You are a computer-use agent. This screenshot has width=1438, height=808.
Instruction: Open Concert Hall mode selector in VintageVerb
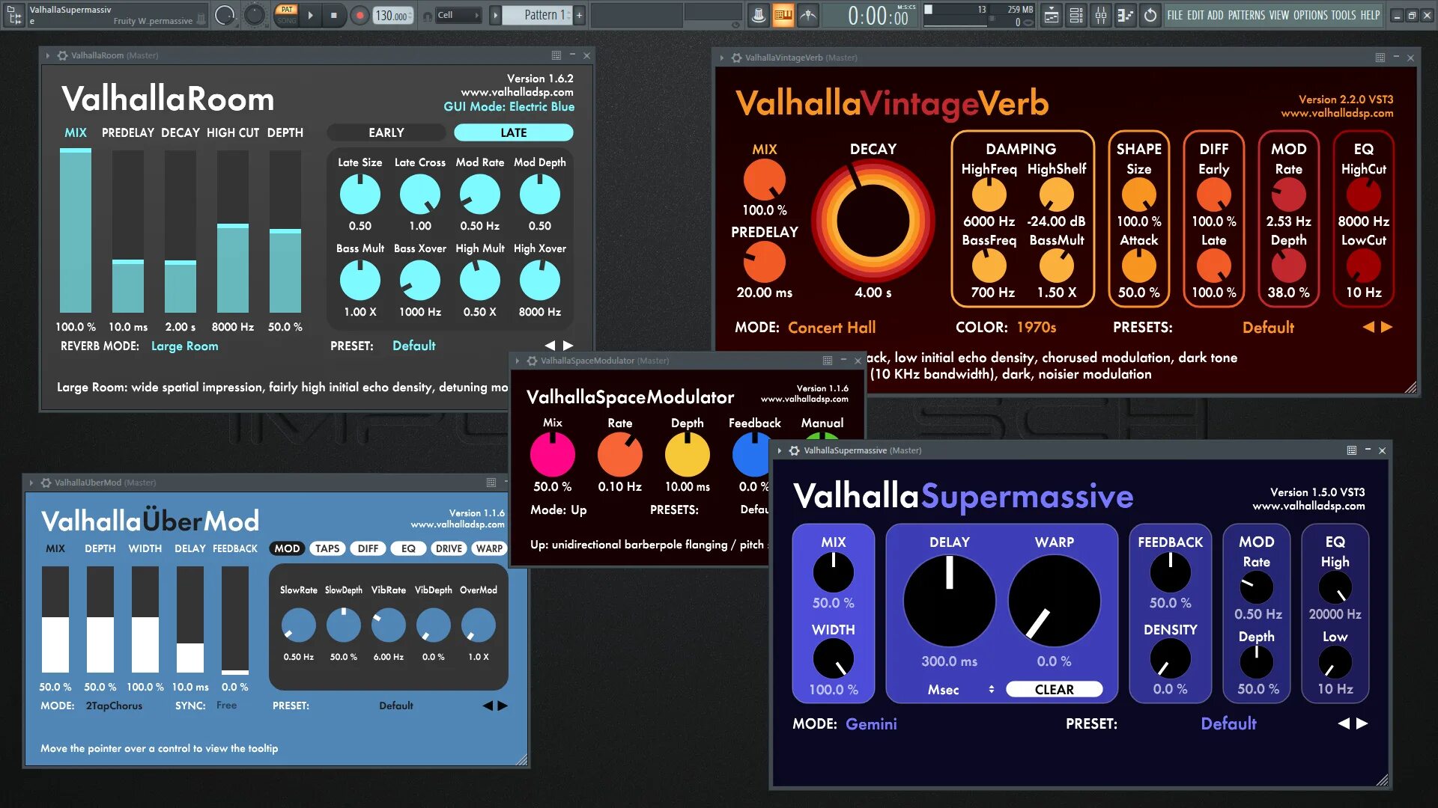tap(831, 328)
